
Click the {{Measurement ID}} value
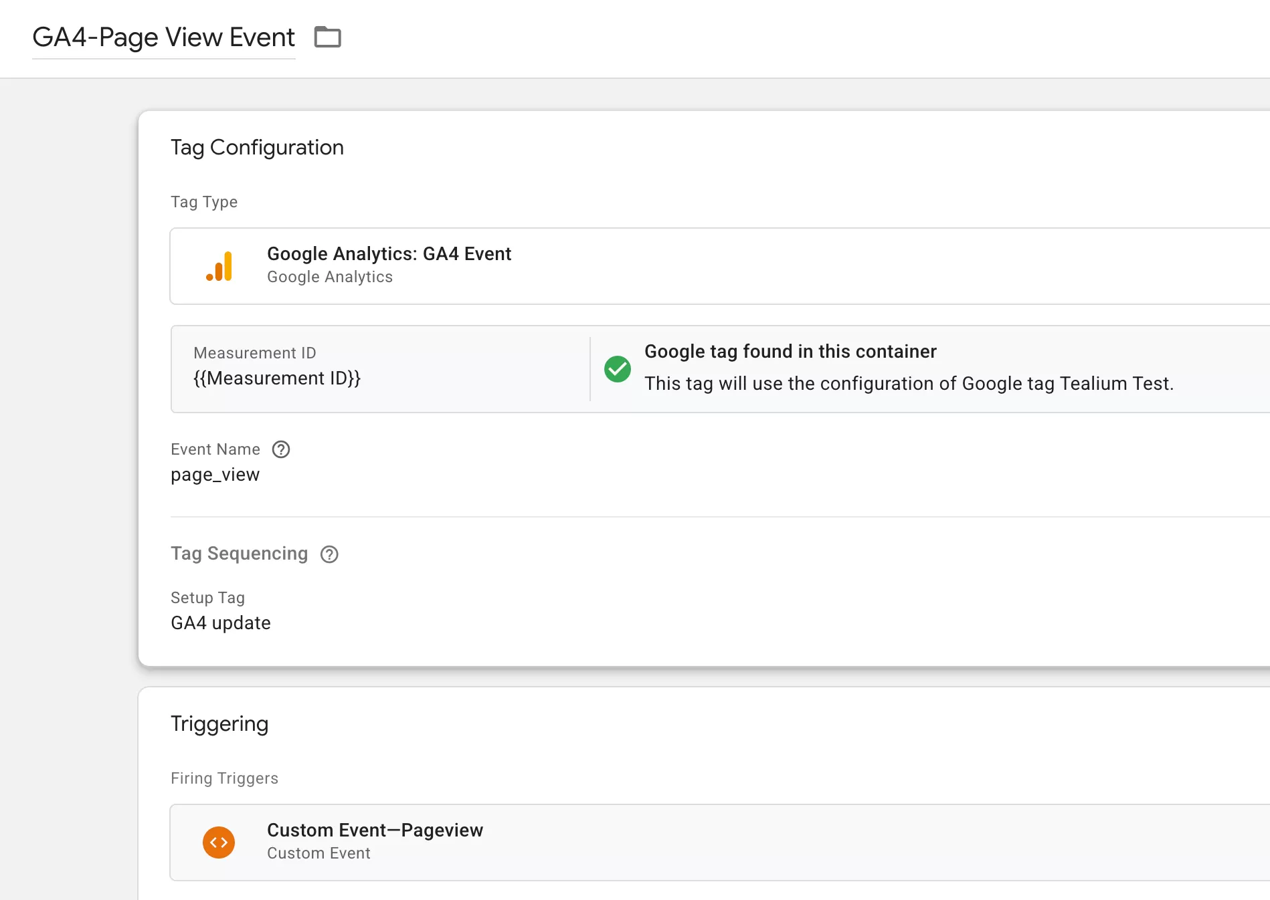[x=277, y=378]
